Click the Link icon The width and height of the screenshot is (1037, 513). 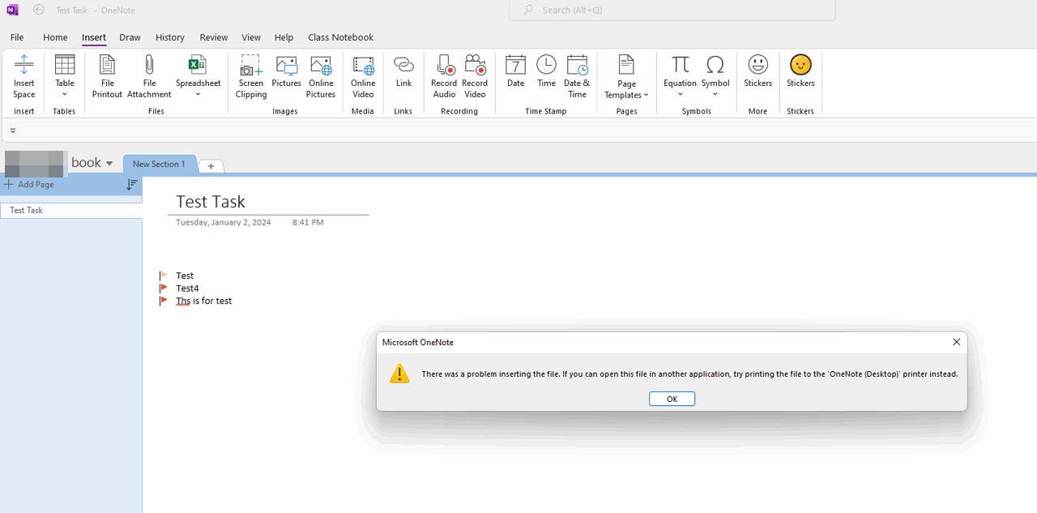point(403,65)
